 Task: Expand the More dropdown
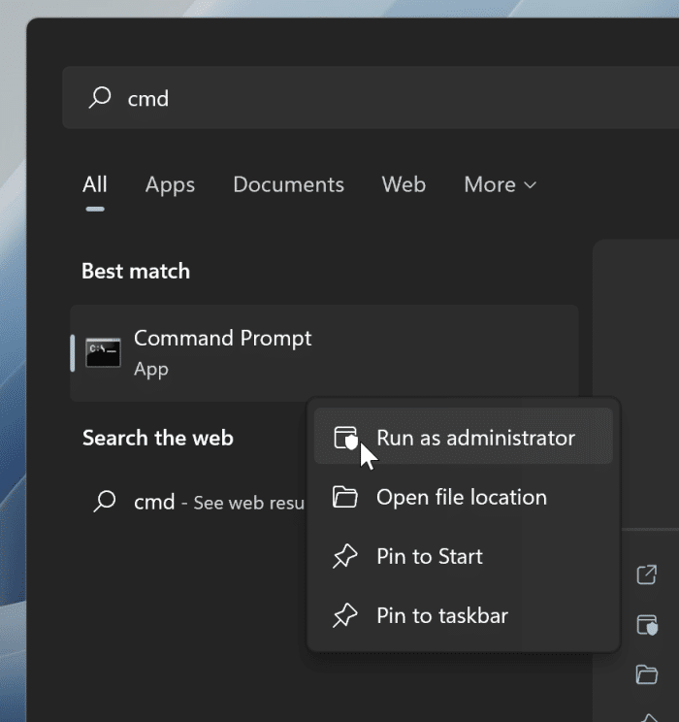501,184
